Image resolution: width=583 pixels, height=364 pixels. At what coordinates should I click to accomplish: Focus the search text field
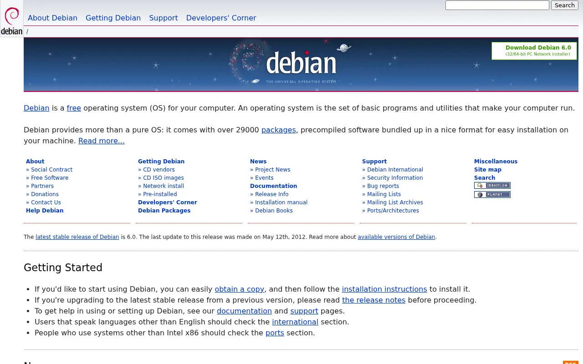[497, 5]
